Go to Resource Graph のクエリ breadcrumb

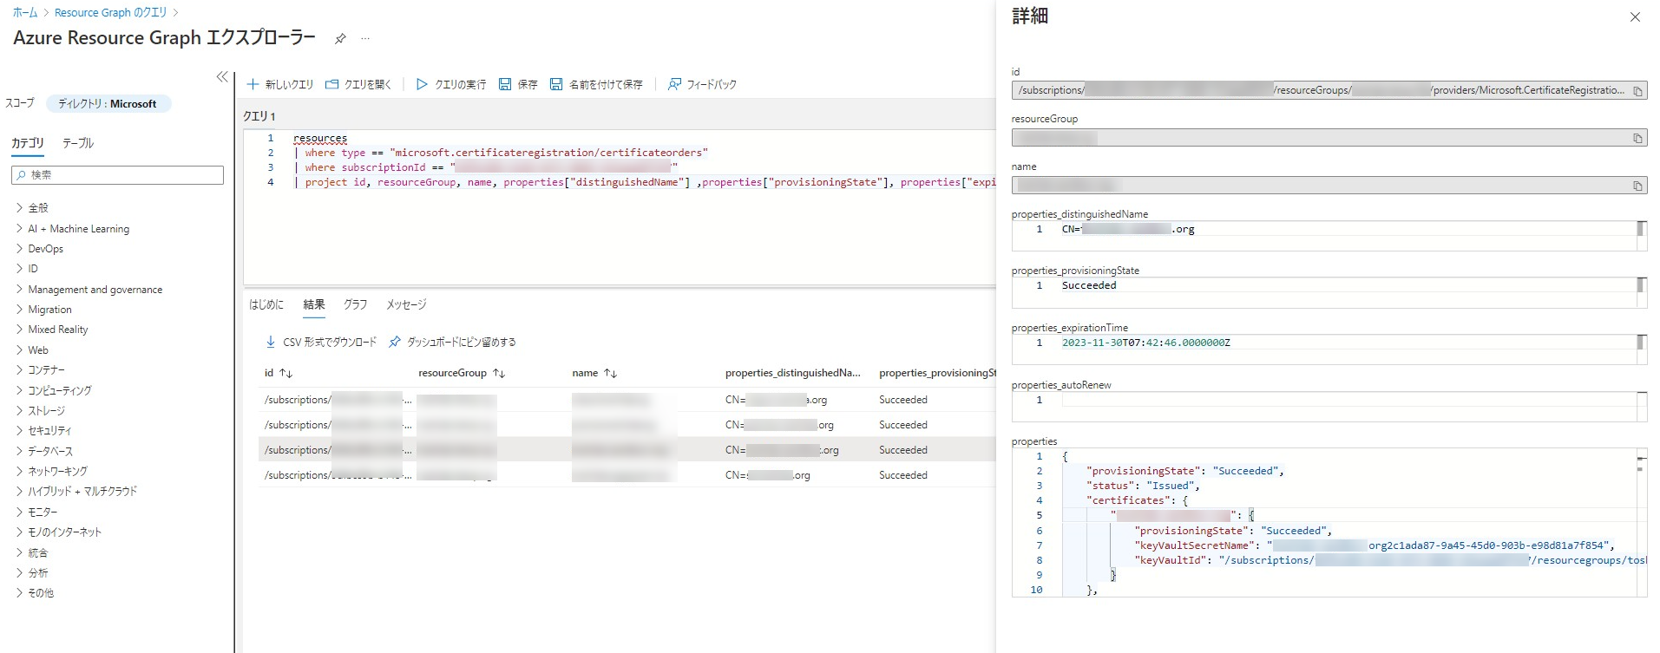(x=110, y=12)
